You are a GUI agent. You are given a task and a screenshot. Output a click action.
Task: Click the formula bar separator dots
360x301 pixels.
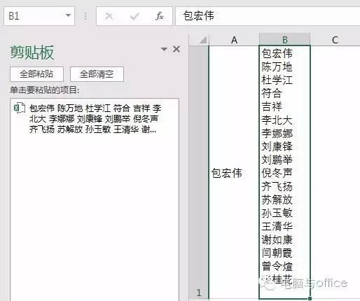click(x=85, y=16)
